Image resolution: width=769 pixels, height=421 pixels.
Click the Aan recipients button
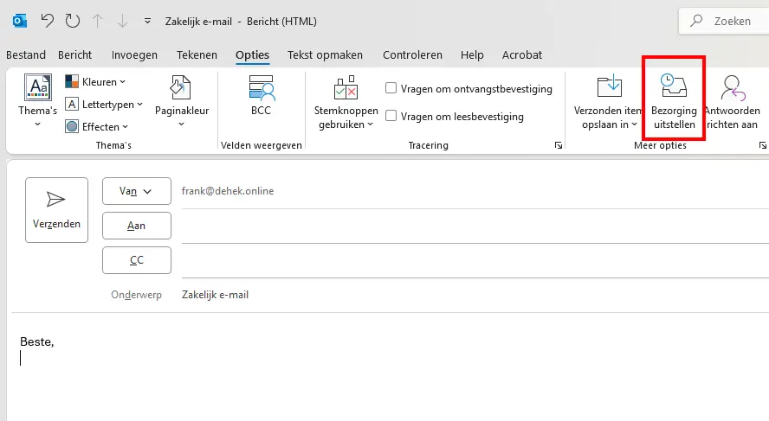tap(136, 225)
